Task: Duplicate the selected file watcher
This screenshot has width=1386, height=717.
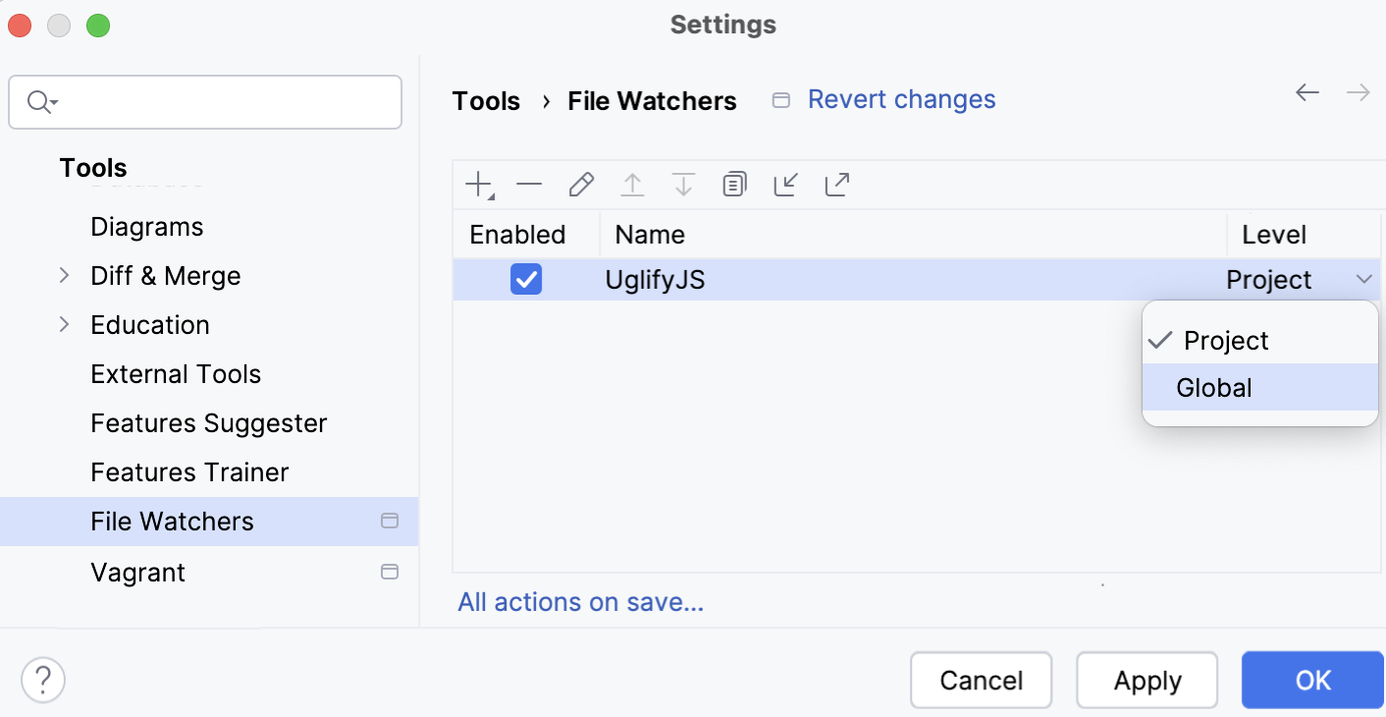Action: 734,184
